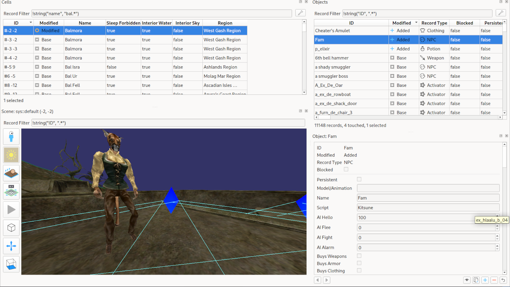
Task: Open filter editor wrench in Cells panel
Action: [x=301, y=13]
